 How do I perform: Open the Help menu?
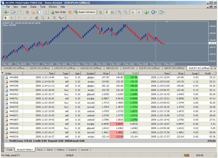[62, 7]
